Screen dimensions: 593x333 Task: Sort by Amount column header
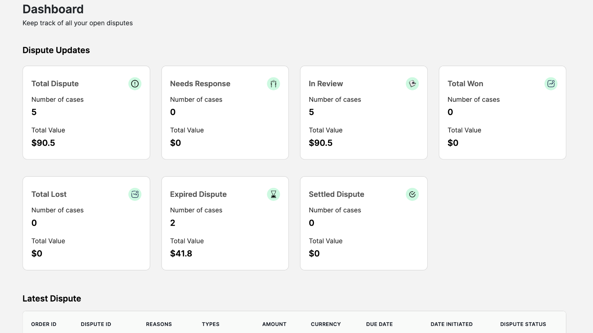[274, 324]
